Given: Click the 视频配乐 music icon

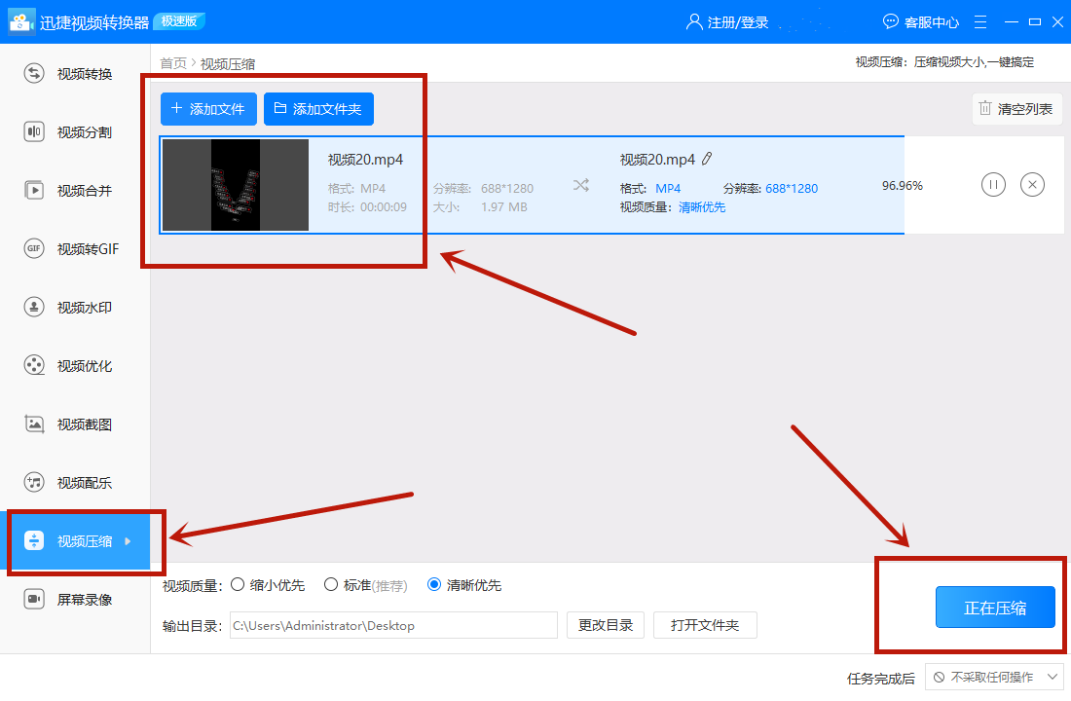Looking at the screenshot, I should 34,482.
